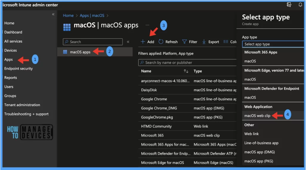The width and height of the screenshot is (306, 170).
Task: Click the Export download arrow icon
Action: point(204,42)
